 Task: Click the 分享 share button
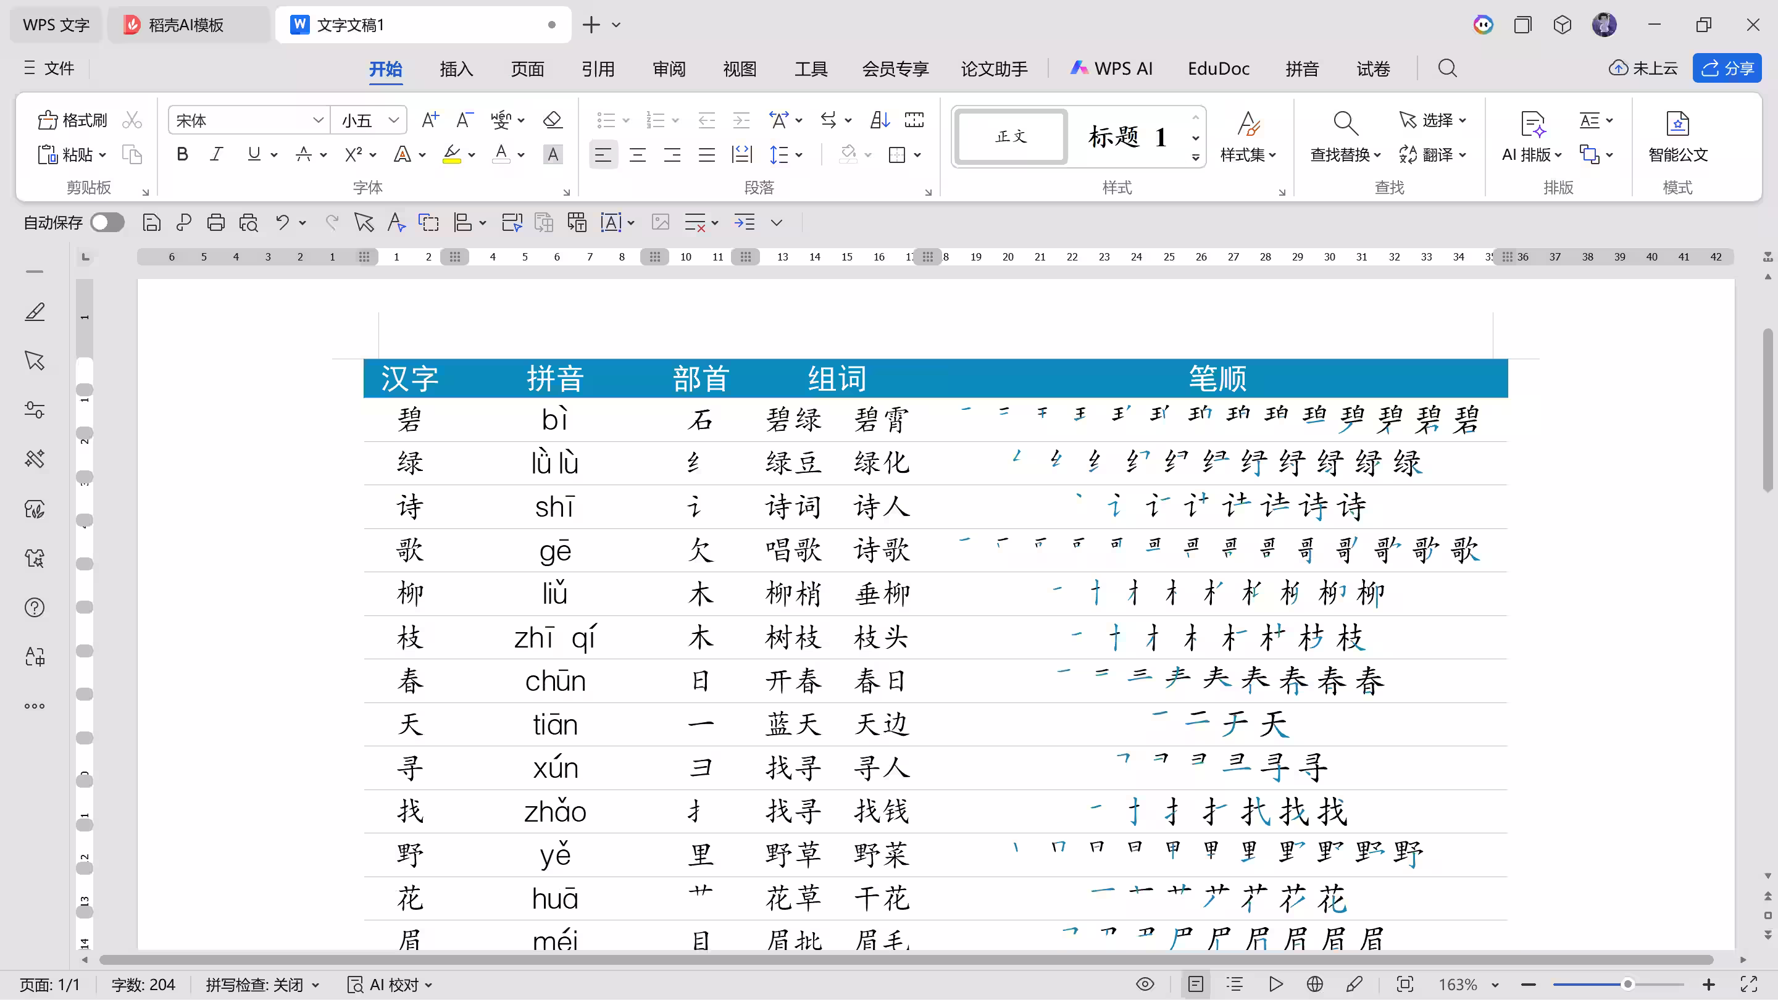1727,68
